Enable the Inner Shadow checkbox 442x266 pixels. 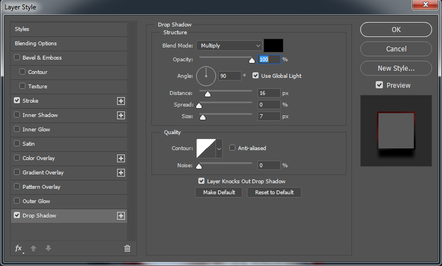tap(17, 115)
